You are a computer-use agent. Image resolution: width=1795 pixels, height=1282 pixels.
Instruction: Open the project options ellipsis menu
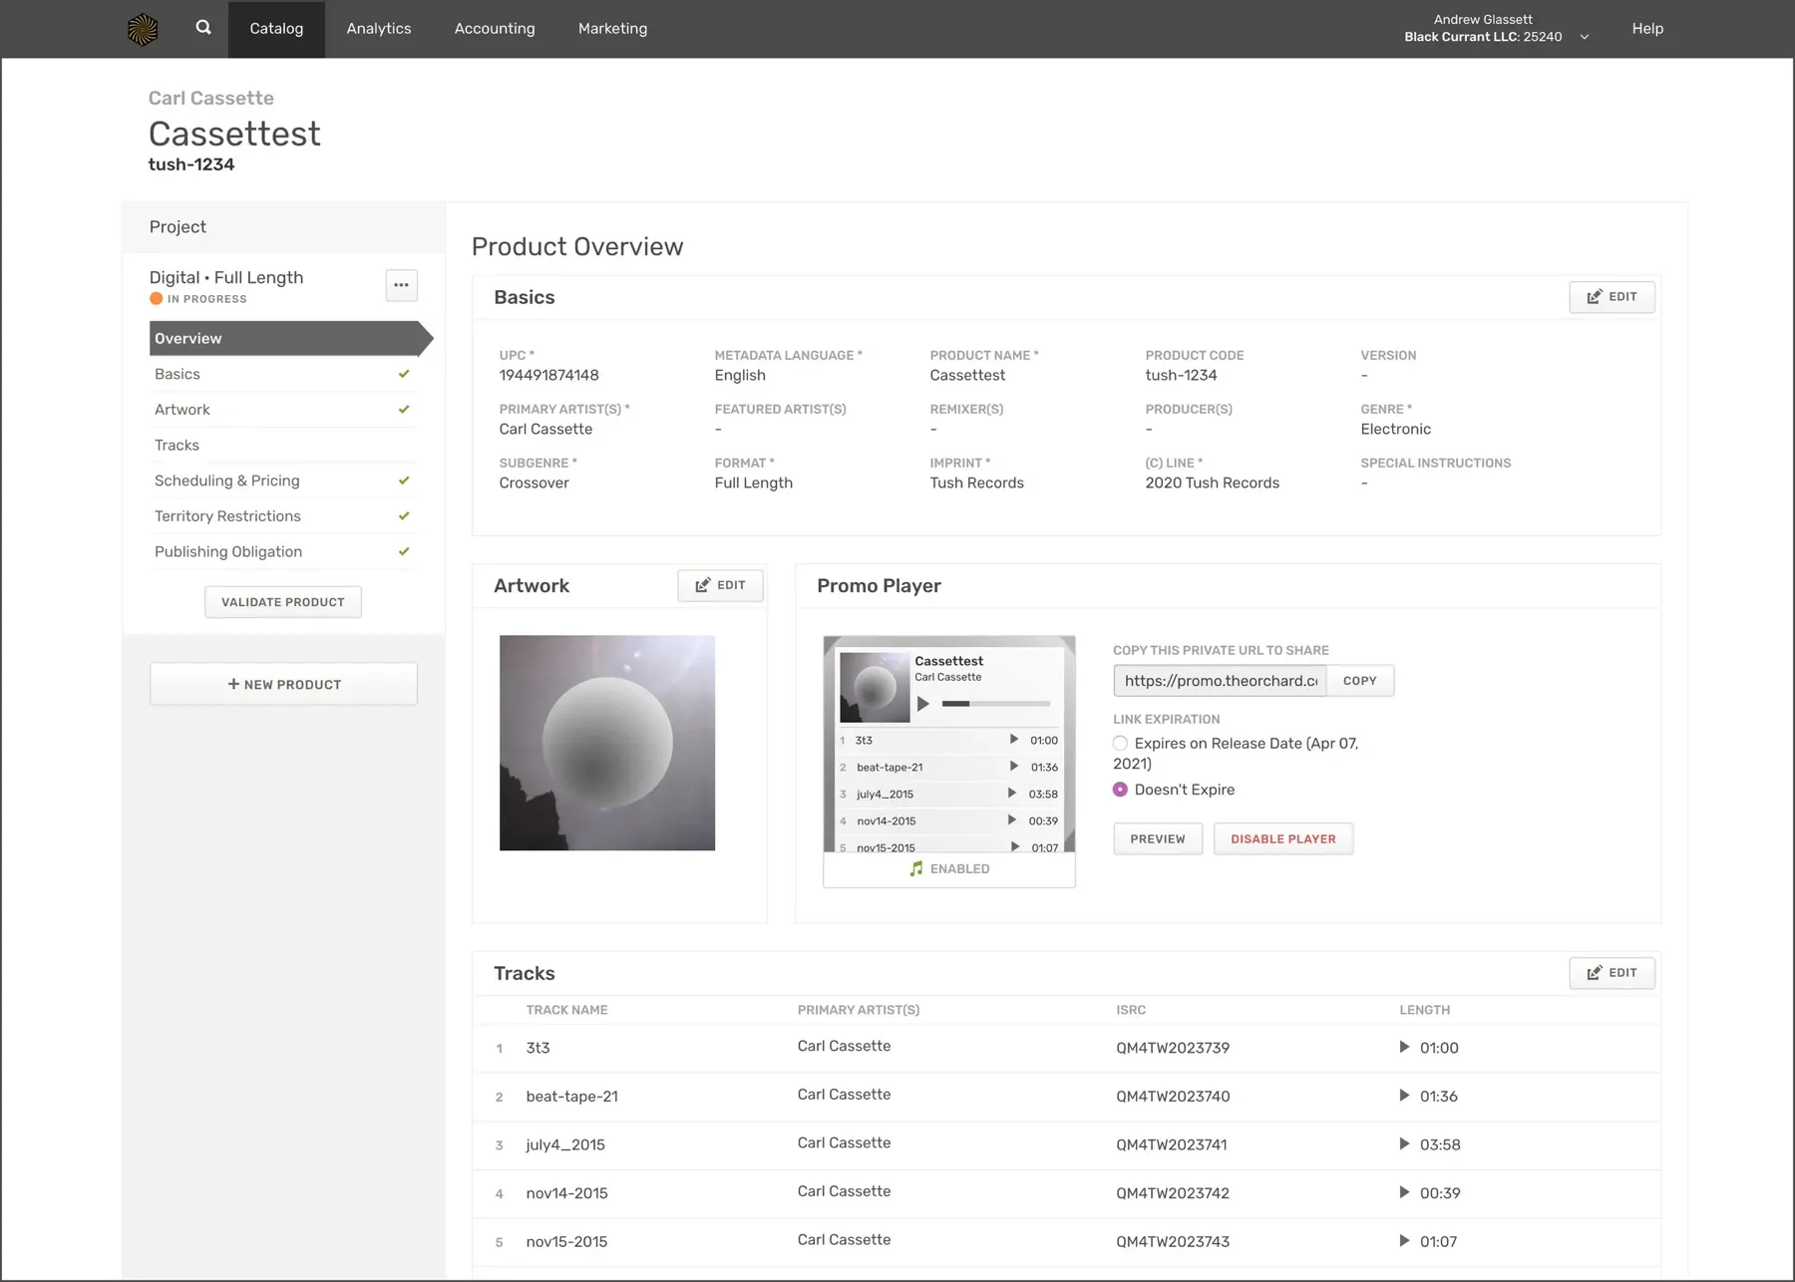point(401,285)
